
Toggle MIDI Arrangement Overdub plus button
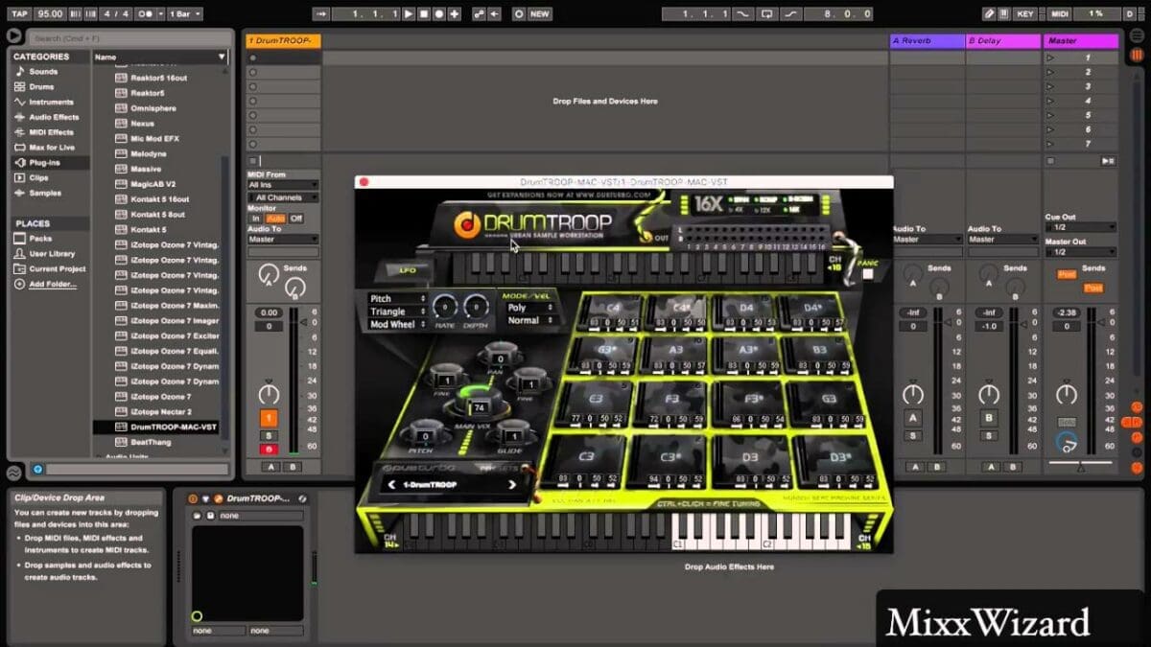coord(454,14)
